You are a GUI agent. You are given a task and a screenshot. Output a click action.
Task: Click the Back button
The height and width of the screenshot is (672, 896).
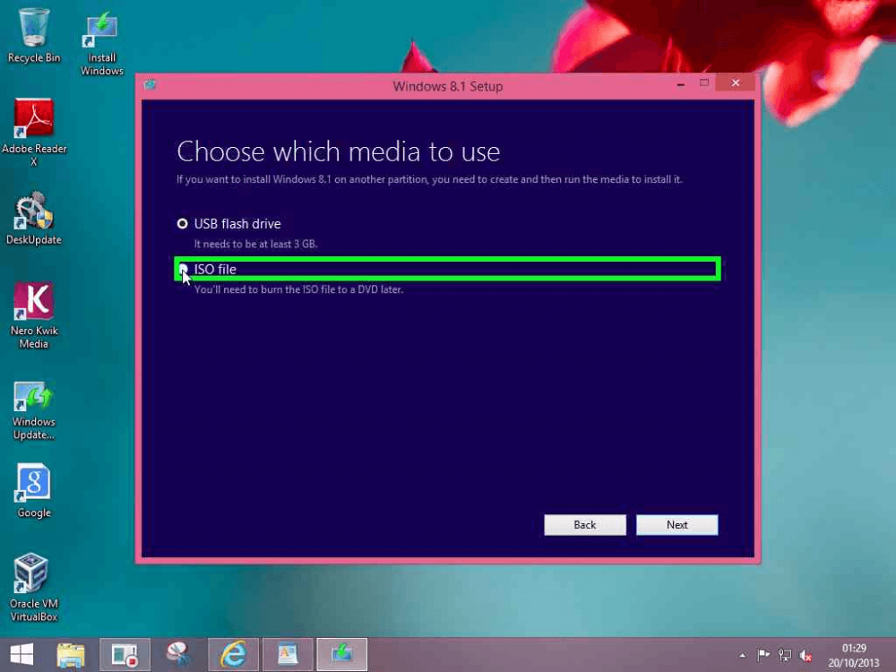pyautogui.click(x=584, y=524)
